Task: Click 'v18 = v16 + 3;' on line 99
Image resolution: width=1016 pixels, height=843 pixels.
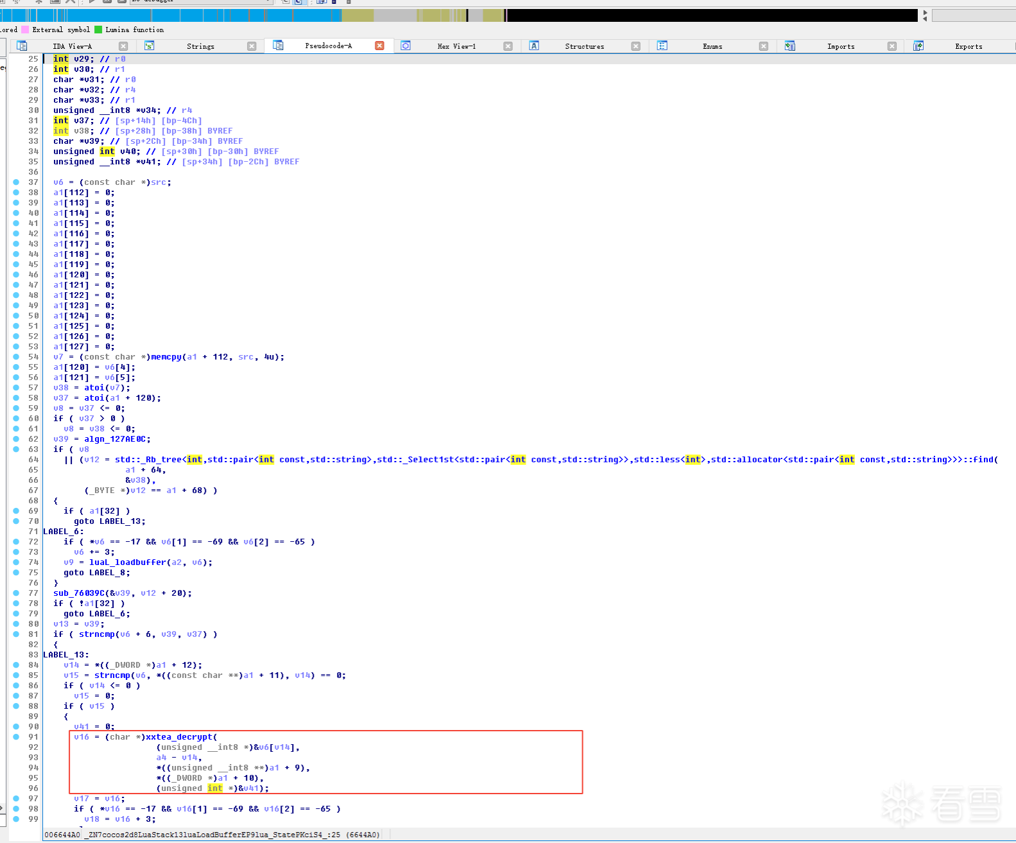Action: click(x=120, y=819)
